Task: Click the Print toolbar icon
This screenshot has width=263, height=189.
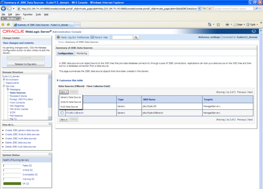Action: (x=227, y=25)
